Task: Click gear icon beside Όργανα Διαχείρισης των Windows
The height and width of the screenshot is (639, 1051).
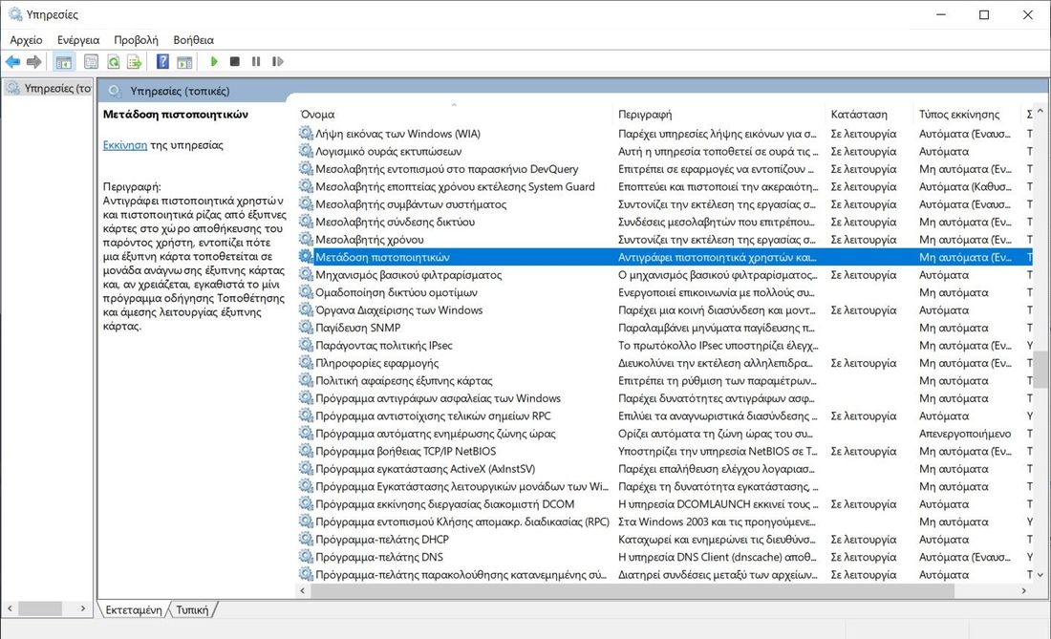Action: click(307, 309)
